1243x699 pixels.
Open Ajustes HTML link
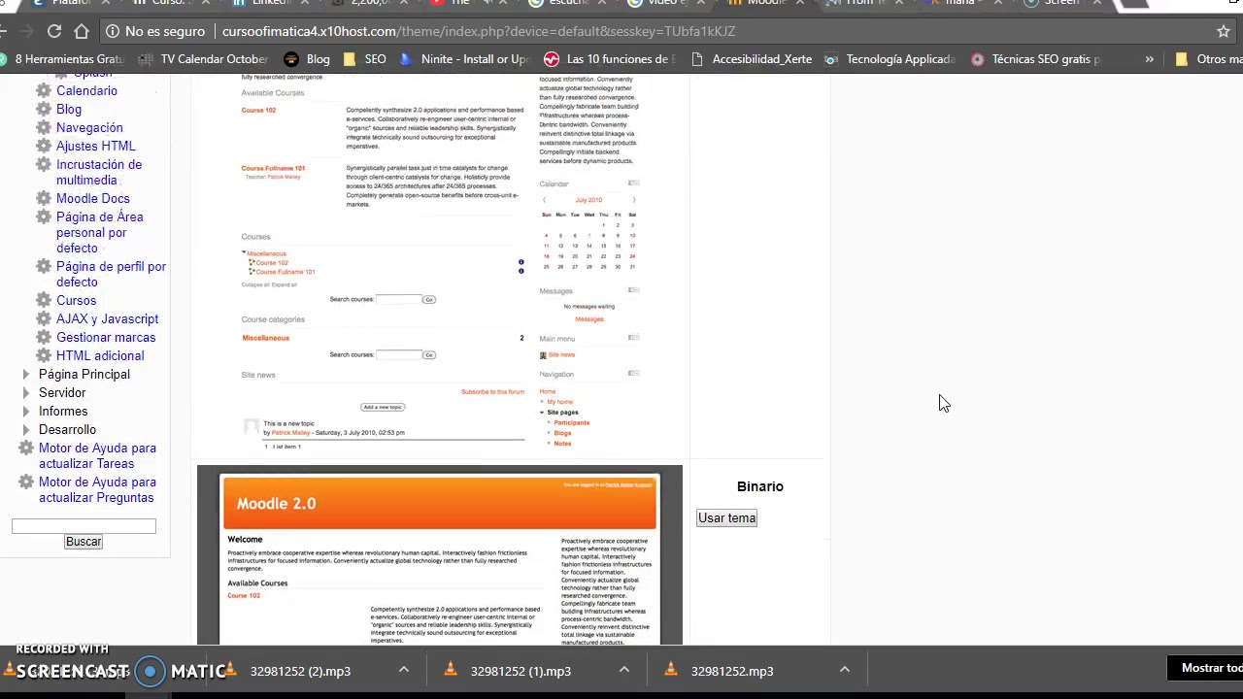pyautogui.click(x=95, y=146)
